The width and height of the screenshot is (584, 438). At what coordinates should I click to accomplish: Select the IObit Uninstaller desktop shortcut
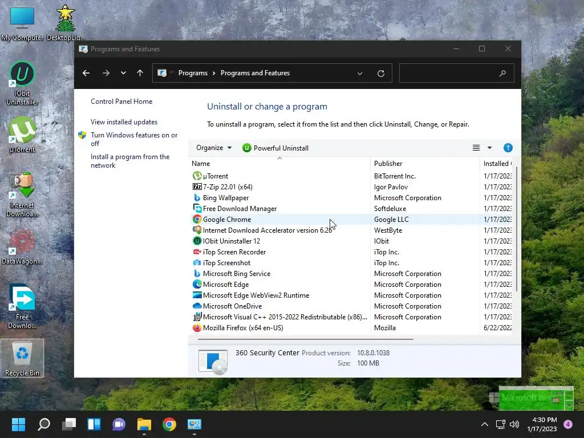coord(22,83)
